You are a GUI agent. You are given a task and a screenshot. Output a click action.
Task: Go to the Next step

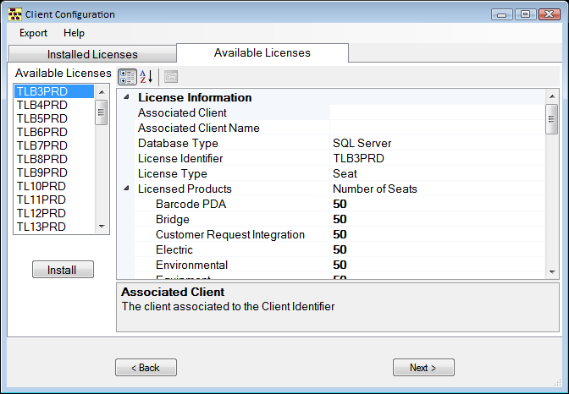pos(423,368)
